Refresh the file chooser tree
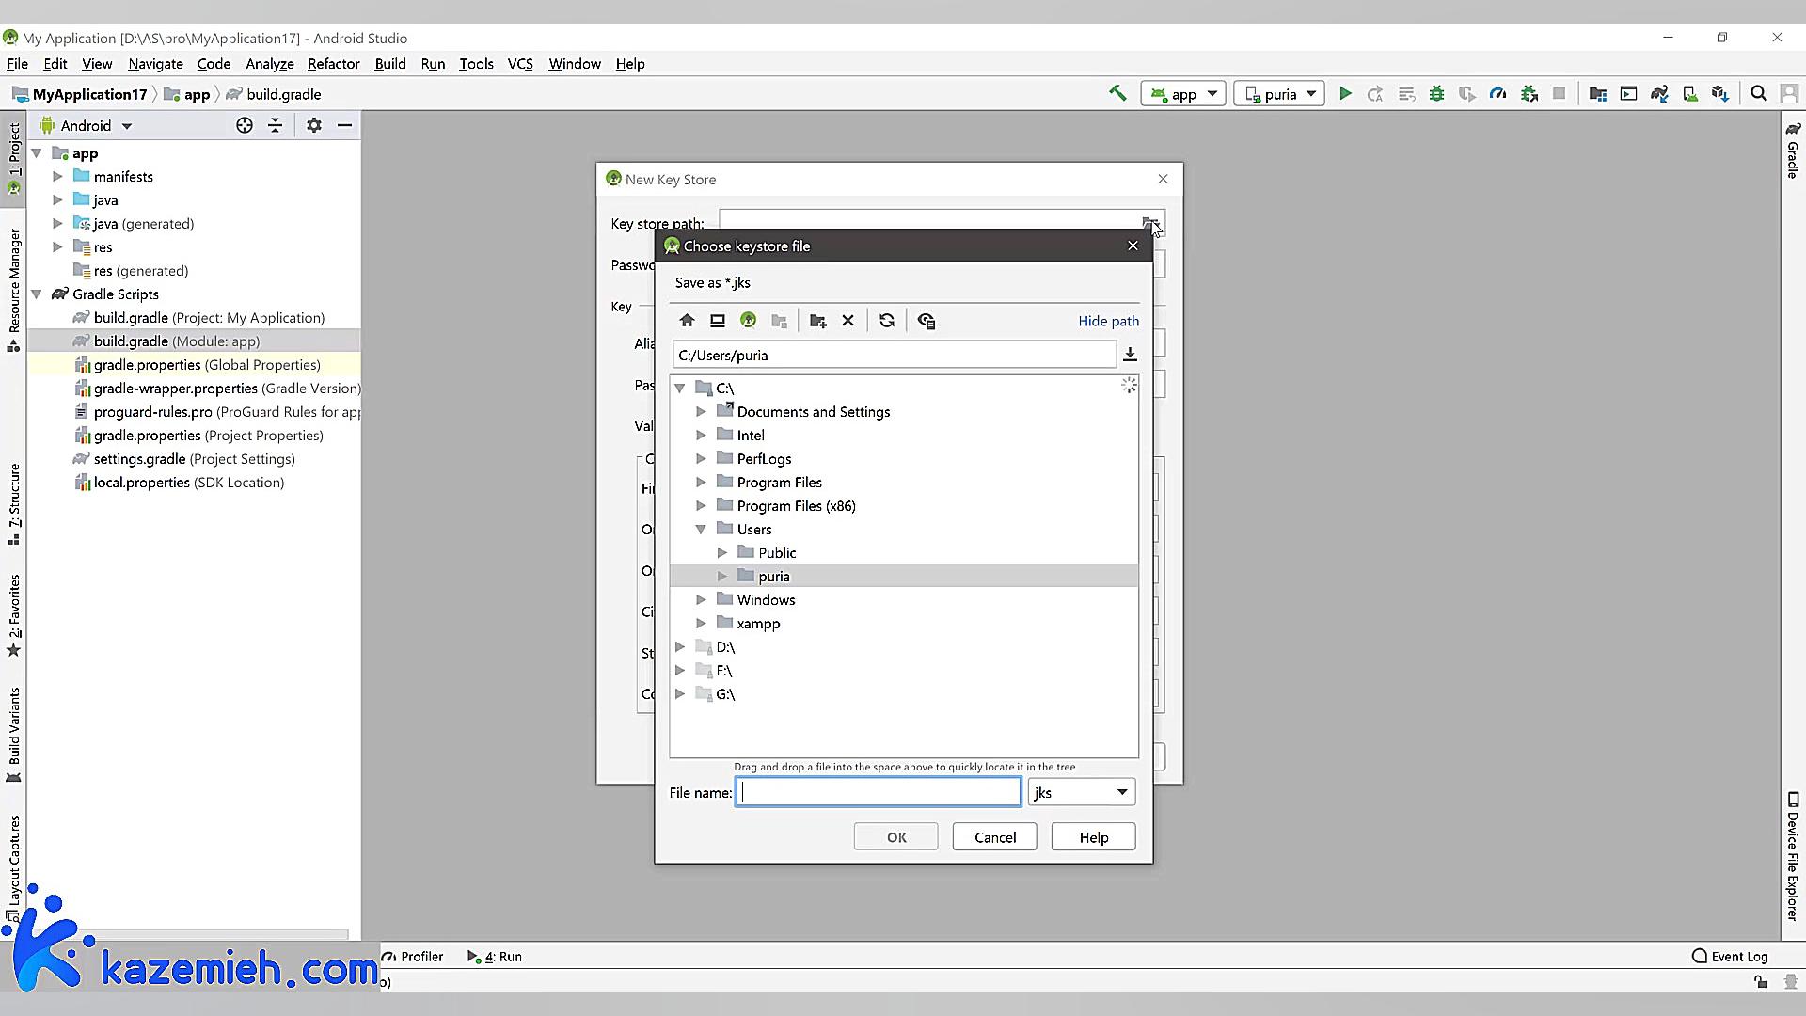The width and height of the screenshot is (1806, 1016). (887, 321)
